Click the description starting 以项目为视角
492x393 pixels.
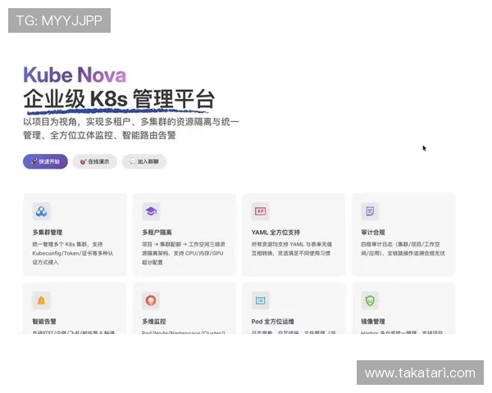(x=131, y=129)
